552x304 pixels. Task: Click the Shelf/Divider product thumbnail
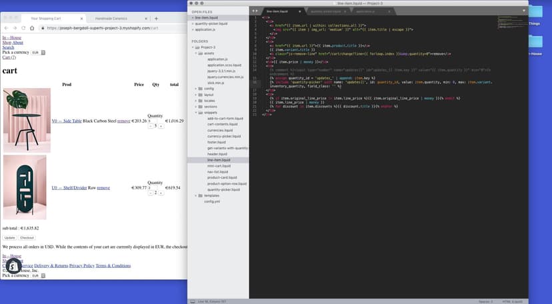tap(25, 187)
